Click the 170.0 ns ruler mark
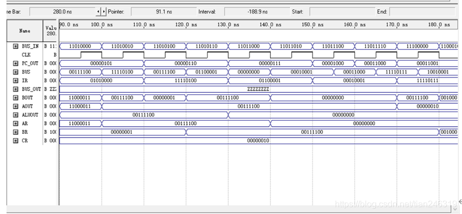This screenshot has height=214, width=462. 397,25
